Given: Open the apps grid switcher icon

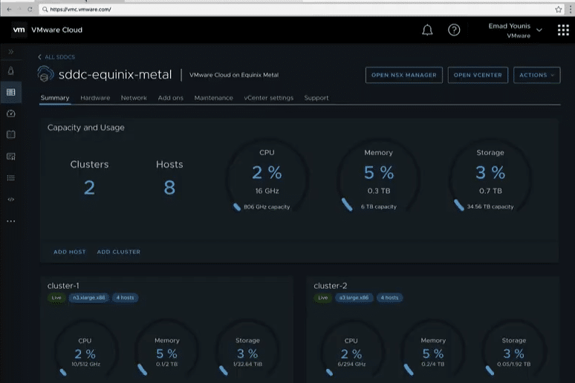Looking at the screenshot, I should tap(563, 30).
